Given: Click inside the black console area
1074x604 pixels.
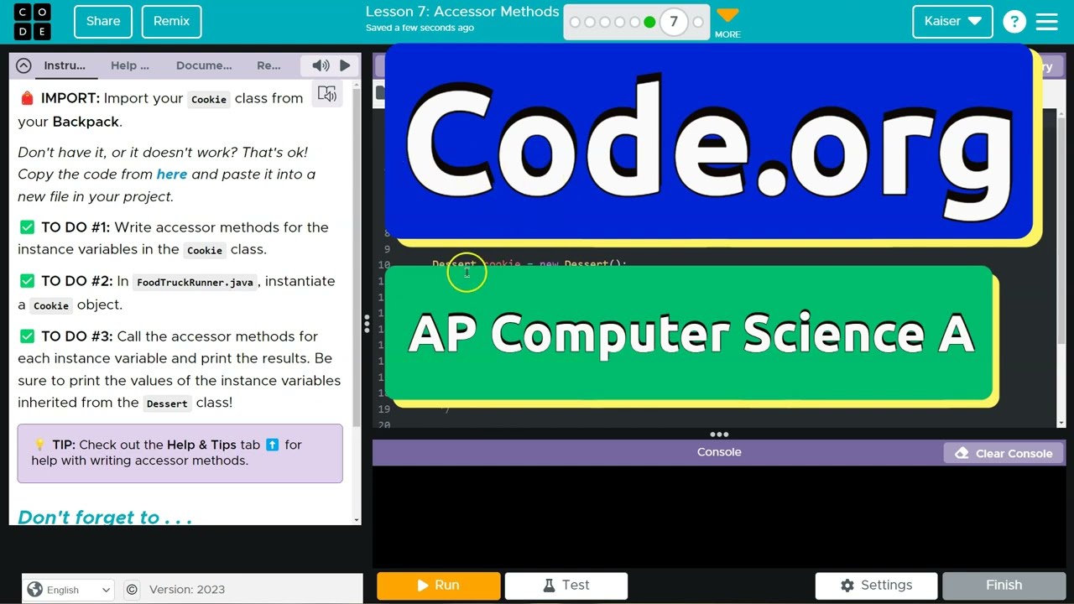Looking at the screenshot, I should (x=719, y=516).
